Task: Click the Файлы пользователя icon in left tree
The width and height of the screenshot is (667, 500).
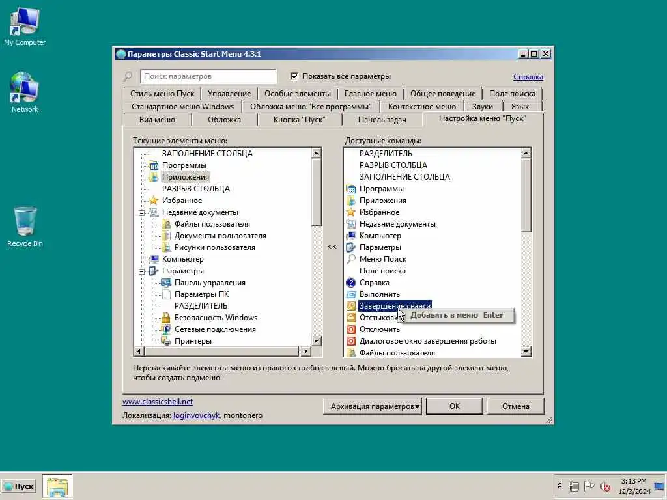Action: point(166,224)
